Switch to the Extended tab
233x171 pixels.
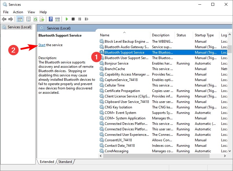pos(47,162)
